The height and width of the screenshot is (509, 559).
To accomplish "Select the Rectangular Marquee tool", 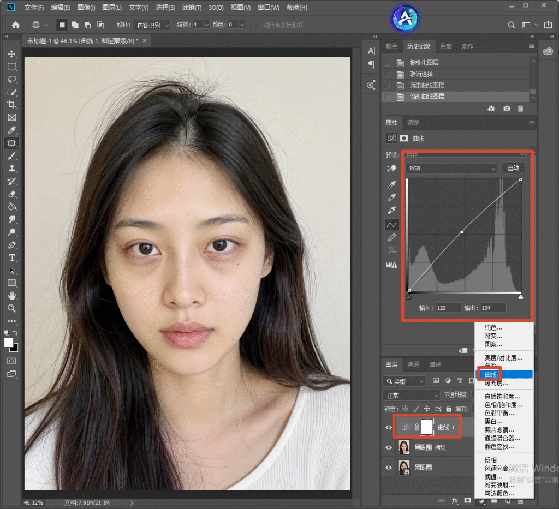I will tap(12, 67).
